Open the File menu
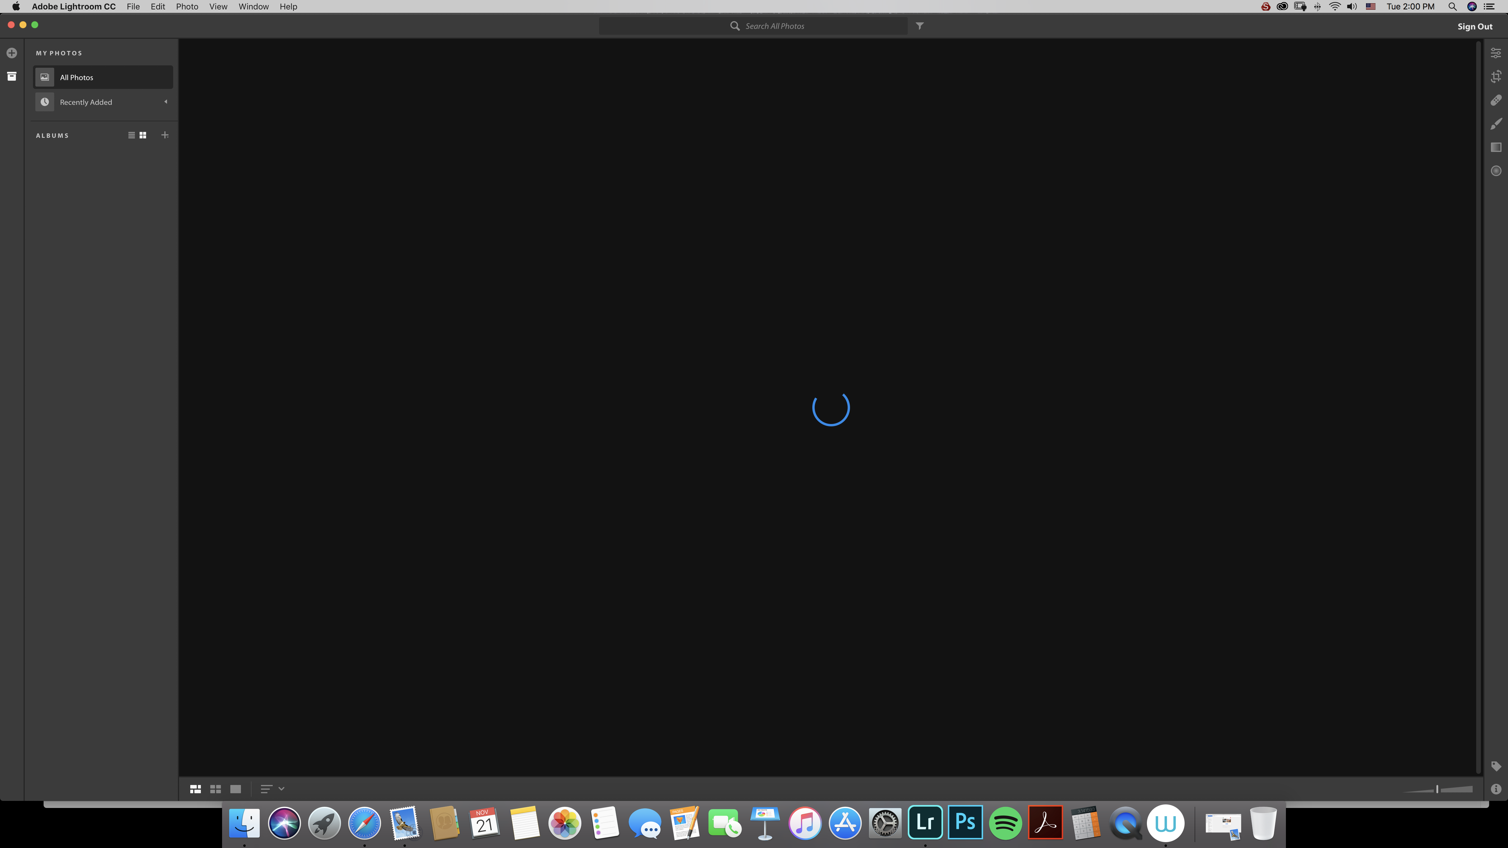The height and width of the screenshot is (848, 1508). [x=133, y=6]
